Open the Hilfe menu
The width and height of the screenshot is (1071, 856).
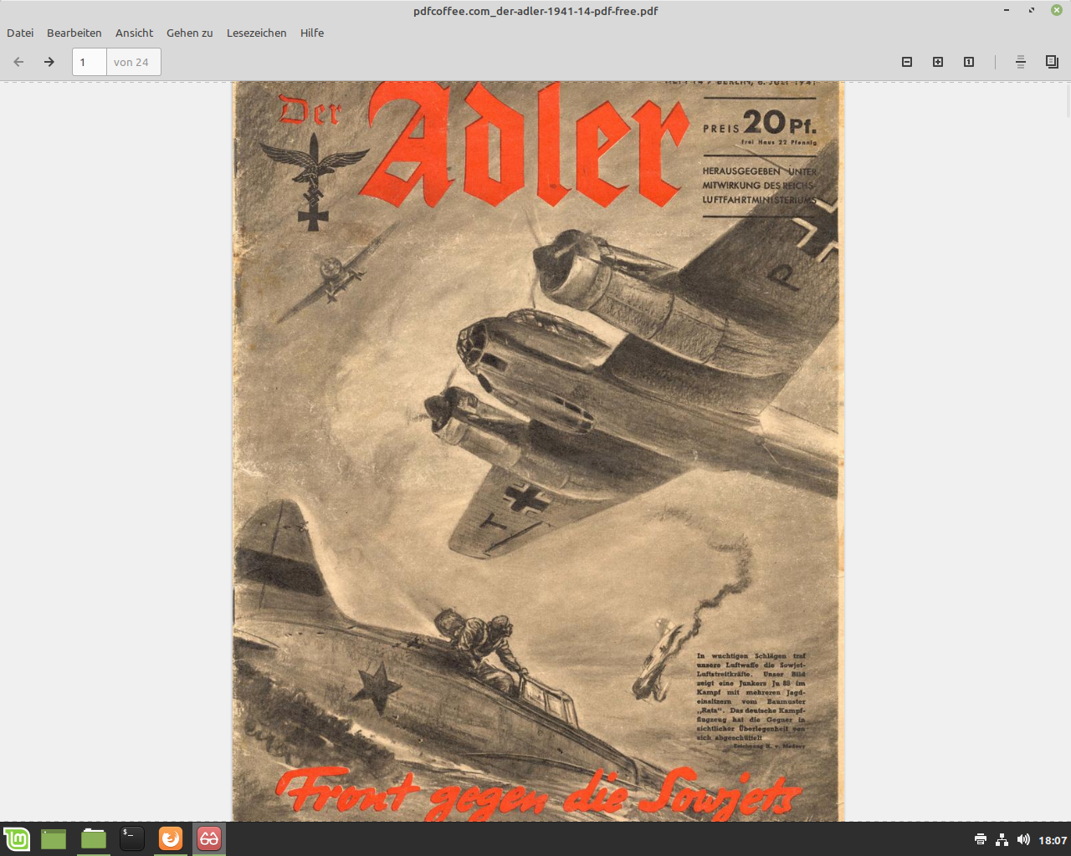312,33
